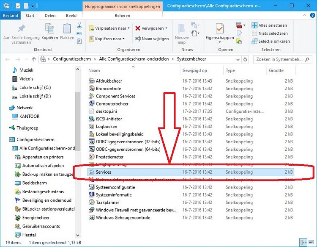Click Hulpprogramma's voor snelkoppelingen tab
This screenshot has width=317, height=247.
(x=123, y=6)
